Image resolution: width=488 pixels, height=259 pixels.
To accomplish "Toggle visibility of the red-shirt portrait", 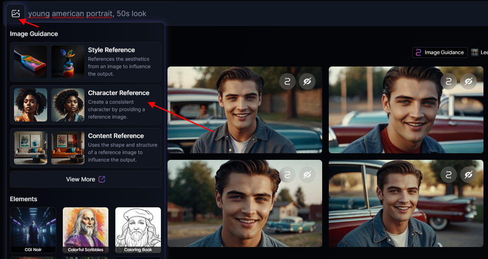I will (469, 81).
